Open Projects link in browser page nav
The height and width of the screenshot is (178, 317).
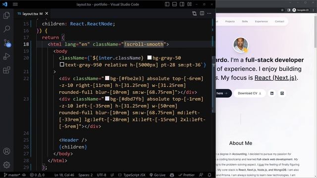[x=230, y=21]
